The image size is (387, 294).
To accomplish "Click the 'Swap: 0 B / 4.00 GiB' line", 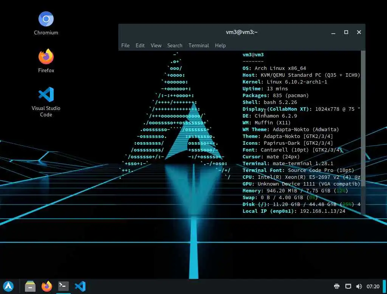I will click(280, 198).
